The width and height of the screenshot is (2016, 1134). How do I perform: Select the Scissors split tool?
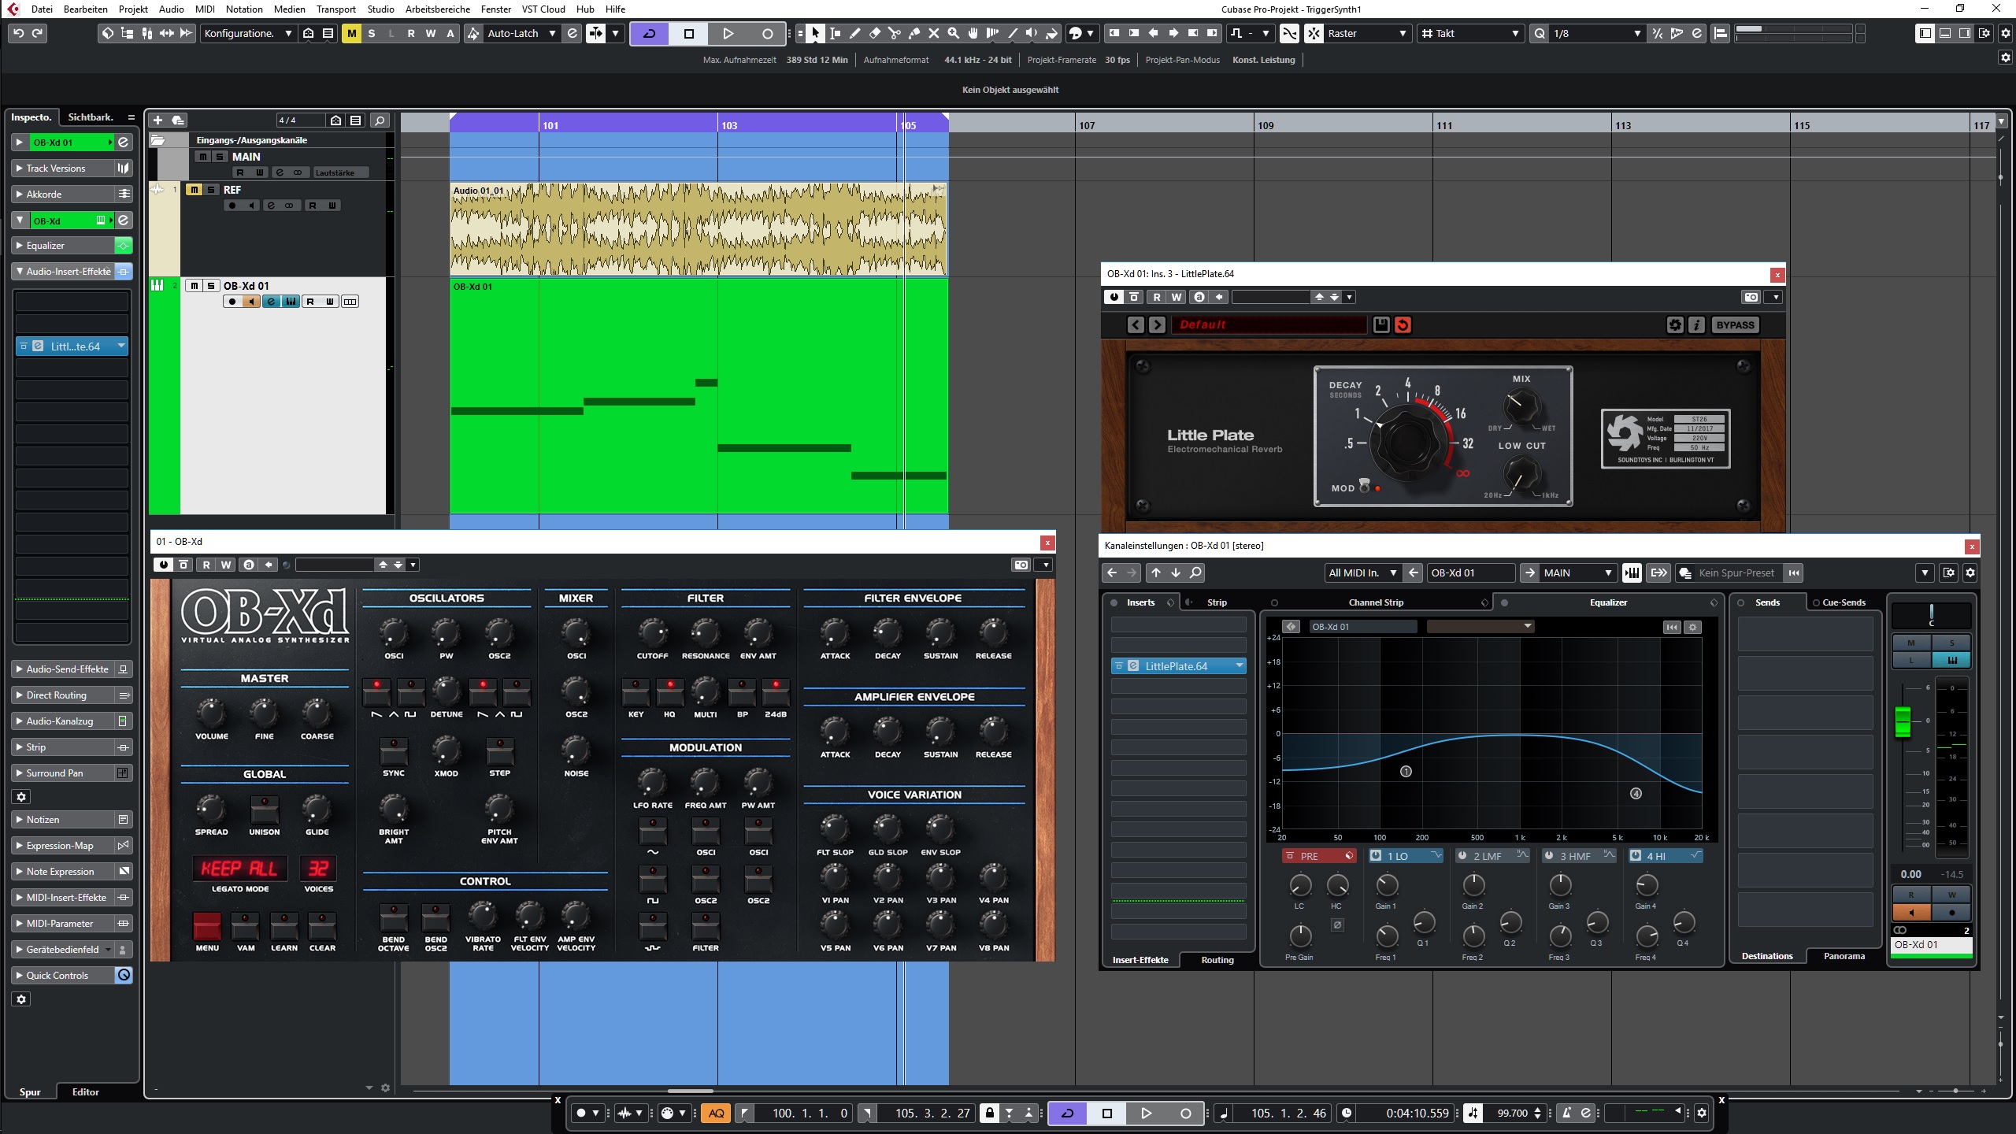tap(894, 33)
